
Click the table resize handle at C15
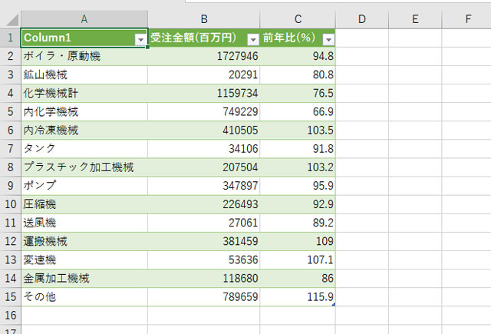[334, 305]
